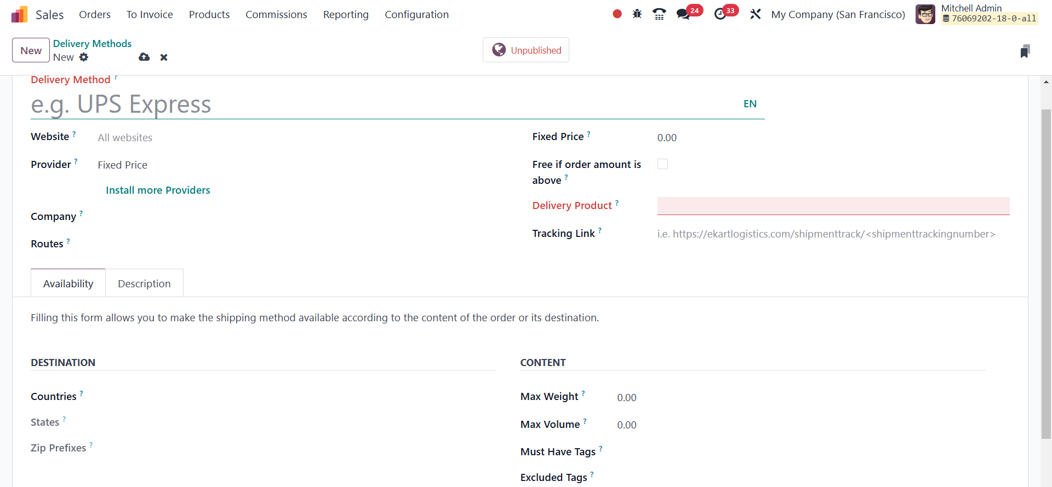Open the VoIP phone icon
The image size is (1052, 487).
(x=659, y=14)
